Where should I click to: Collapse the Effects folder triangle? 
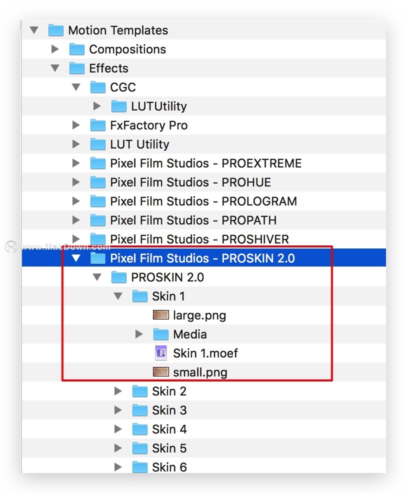tap(55, 68)
